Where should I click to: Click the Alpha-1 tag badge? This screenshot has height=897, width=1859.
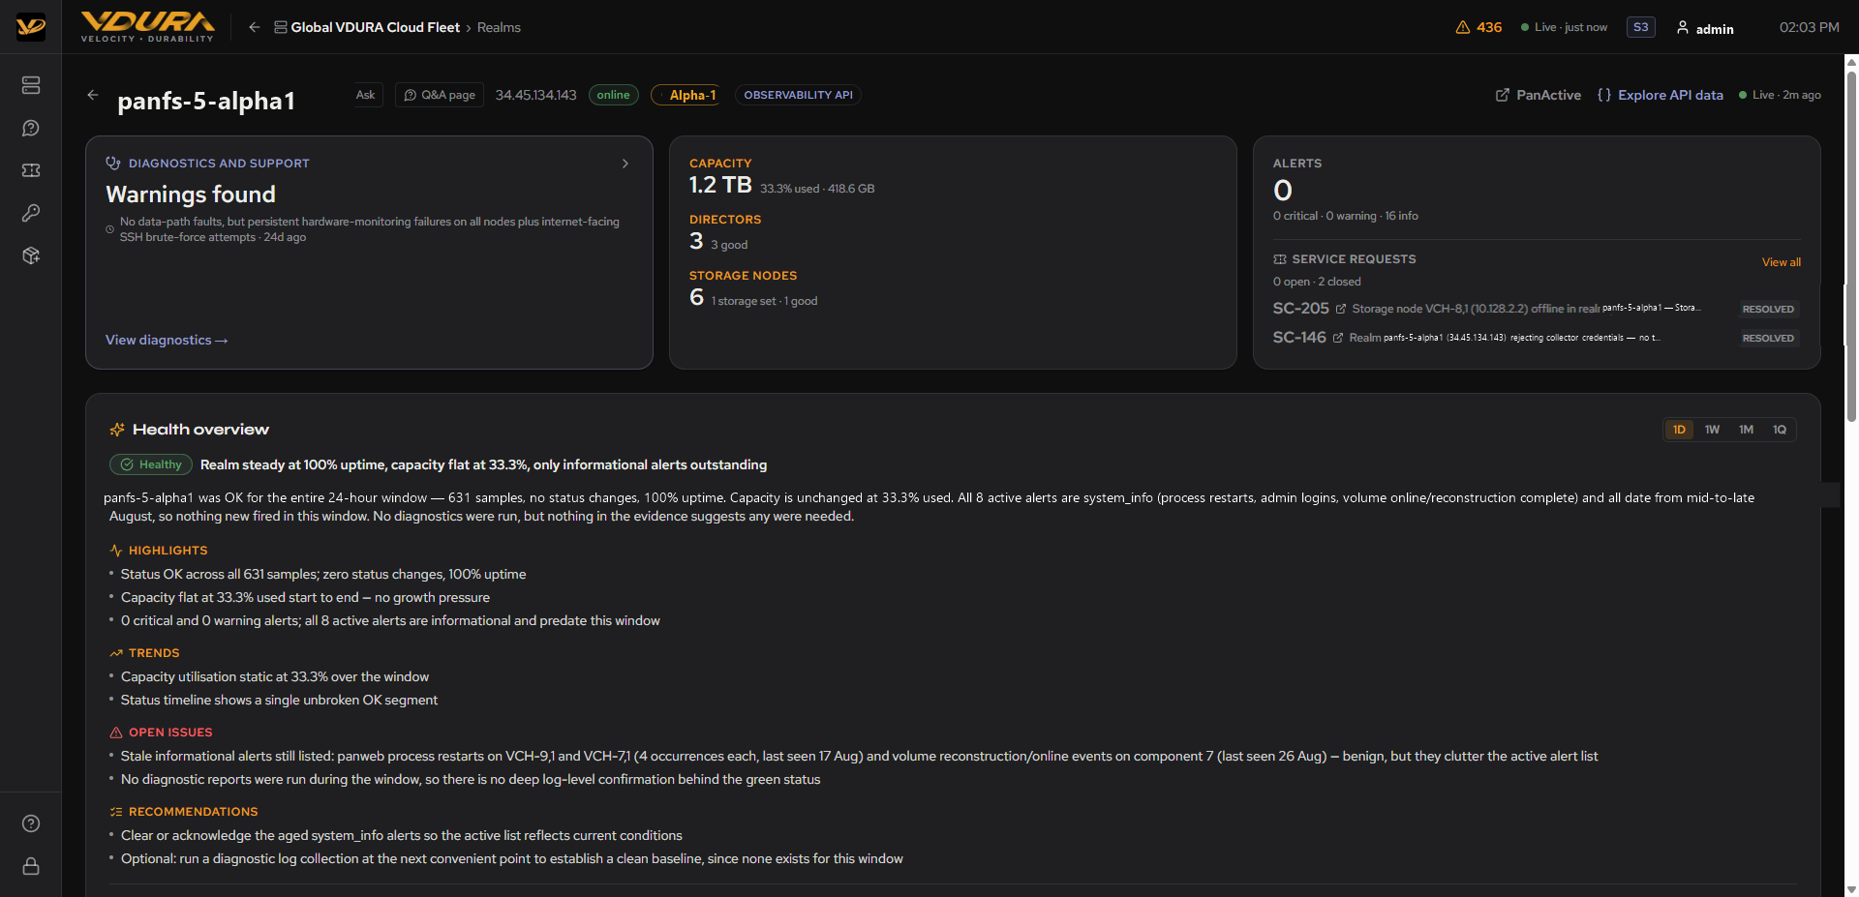click(x=686, y=95)
